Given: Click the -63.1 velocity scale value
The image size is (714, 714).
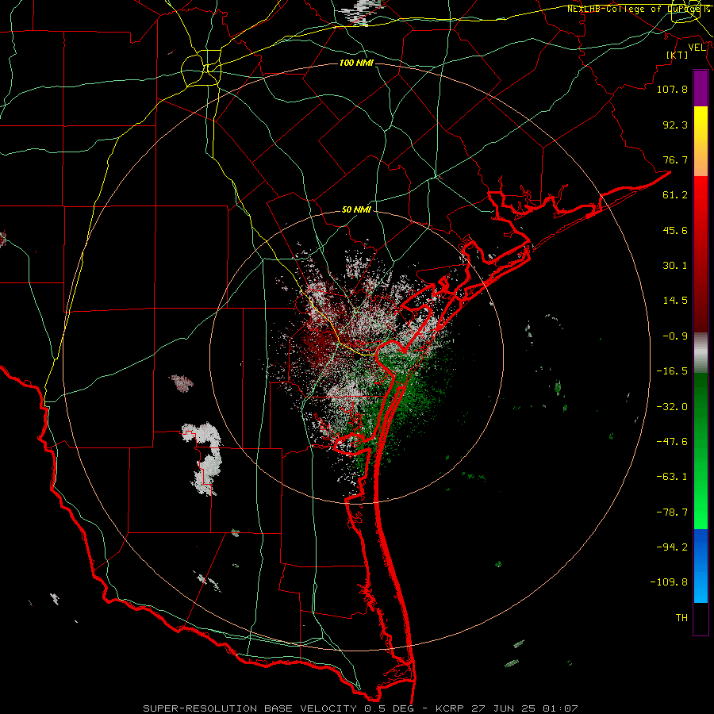Looking at the screenshot, I should pyautogui.click(x=672, y=477).
